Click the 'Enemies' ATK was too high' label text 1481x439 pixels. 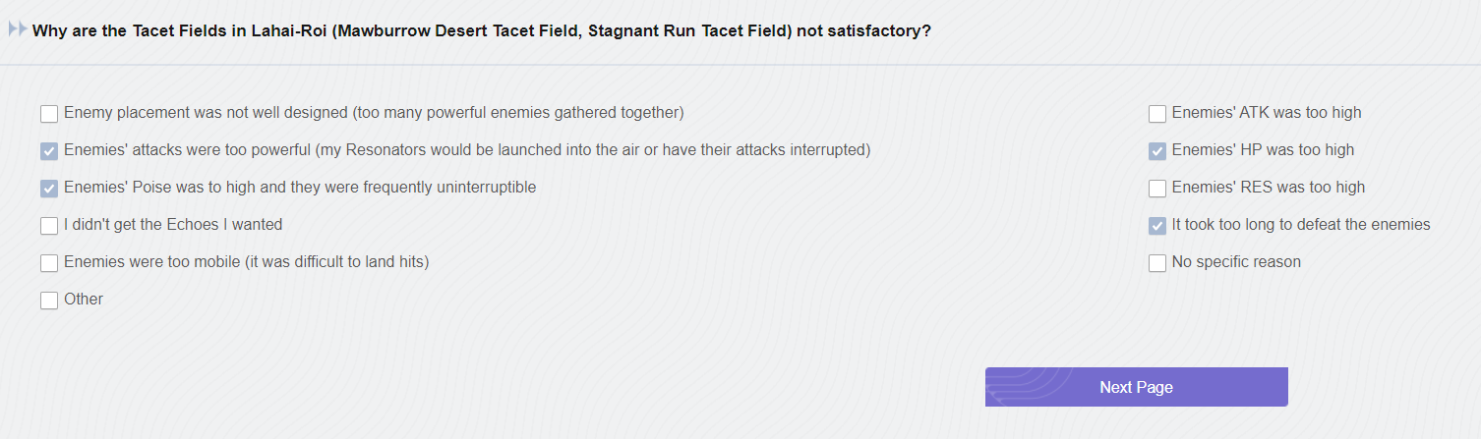1267,113
